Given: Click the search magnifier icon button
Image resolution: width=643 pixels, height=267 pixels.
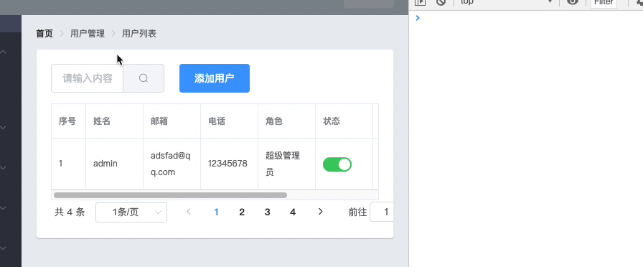Looking at the screenshot, I should click(143, 78).
